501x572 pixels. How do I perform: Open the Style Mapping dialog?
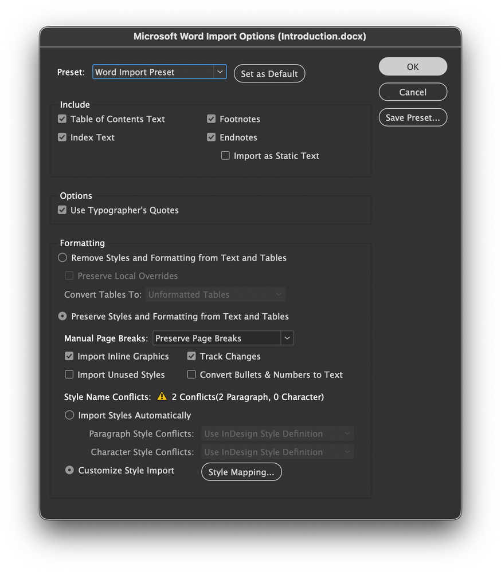tap(241, 472)
